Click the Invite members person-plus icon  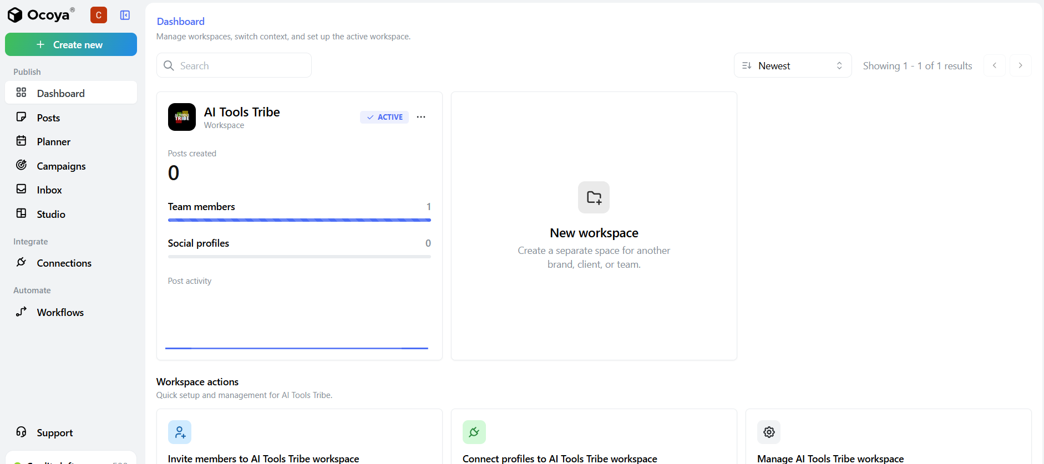(180, 432)
